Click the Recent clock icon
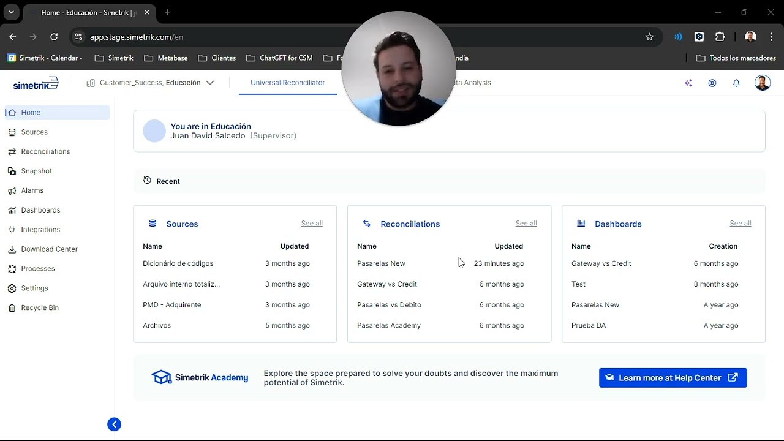The image size is (784, 441). pyautogui.click(x=147, y=181)
